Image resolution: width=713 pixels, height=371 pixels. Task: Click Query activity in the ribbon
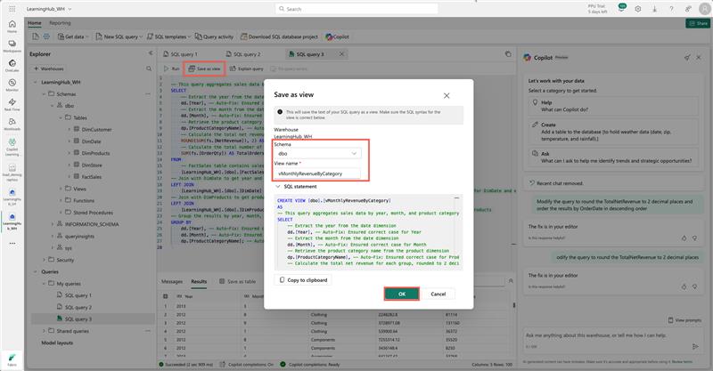tap(214, 36)
